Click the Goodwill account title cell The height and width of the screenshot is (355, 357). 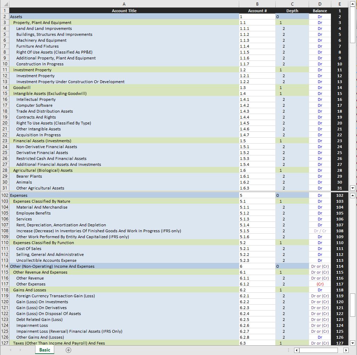tap(124, 88)
